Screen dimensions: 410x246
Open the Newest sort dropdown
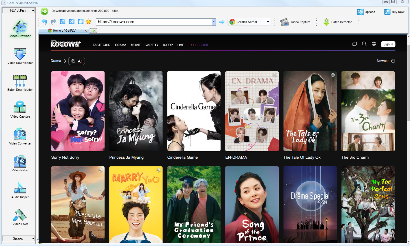point(386,61)
